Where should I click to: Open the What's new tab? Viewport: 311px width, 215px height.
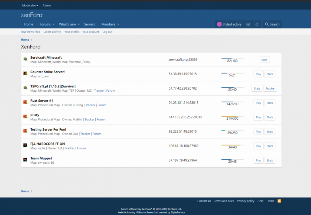[x=67, y=24]
